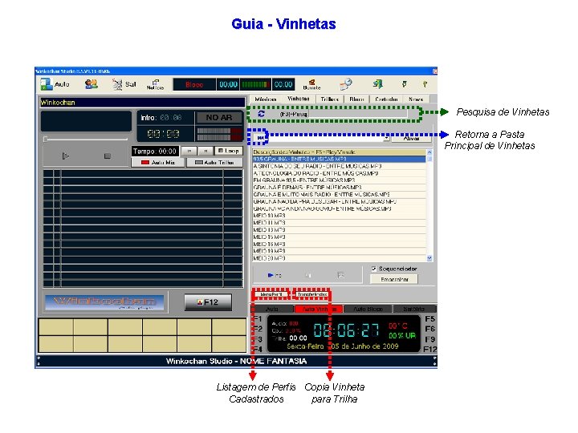Select 'MEIO 20.MP3' row
The width and height of the screenshot is (578, 433).
tap(339, 258)
